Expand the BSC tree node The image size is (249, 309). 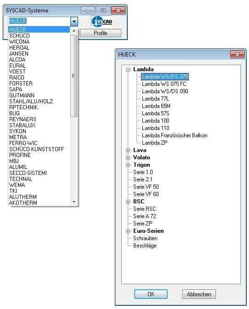(x=128, y=202)
